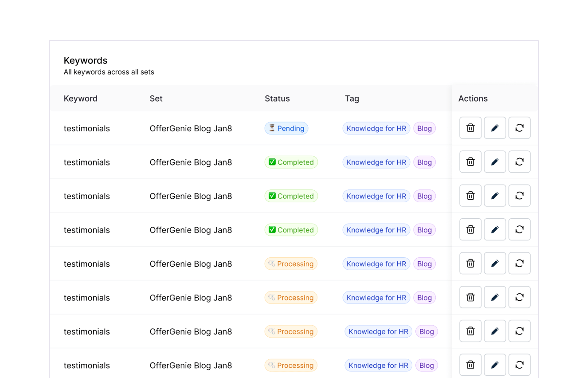Screen dimensions: 587x378
Task: Click the Blog tag on the Pending row
Action: [x=424, y=128]
